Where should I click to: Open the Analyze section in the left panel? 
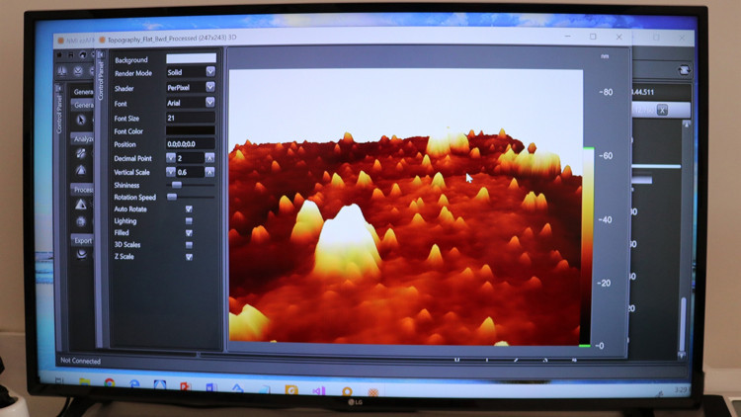pyautogui.click(x=83, y=139)
